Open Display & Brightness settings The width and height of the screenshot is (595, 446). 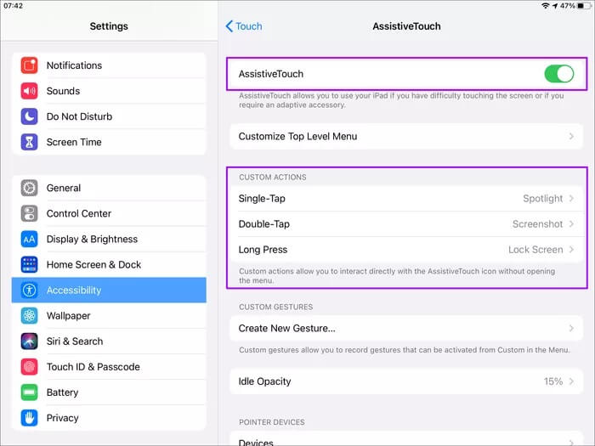pyautogui.click(x=109, y=240)
